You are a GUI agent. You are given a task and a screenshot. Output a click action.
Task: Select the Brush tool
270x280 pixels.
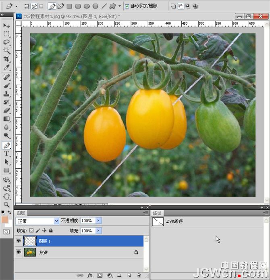(x=6, y=86)
